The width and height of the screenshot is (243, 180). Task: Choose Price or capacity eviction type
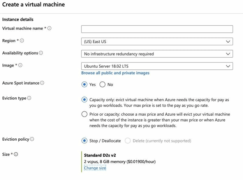coord(84,114)
